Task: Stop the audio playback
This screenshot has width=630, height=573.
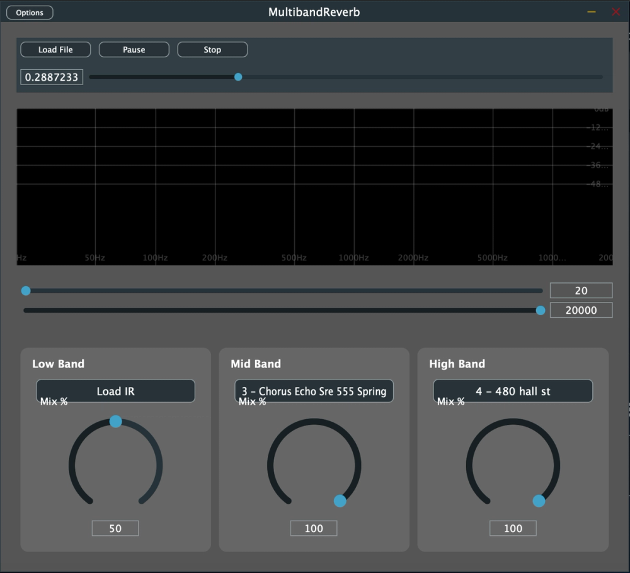Action: pos(212,50)
